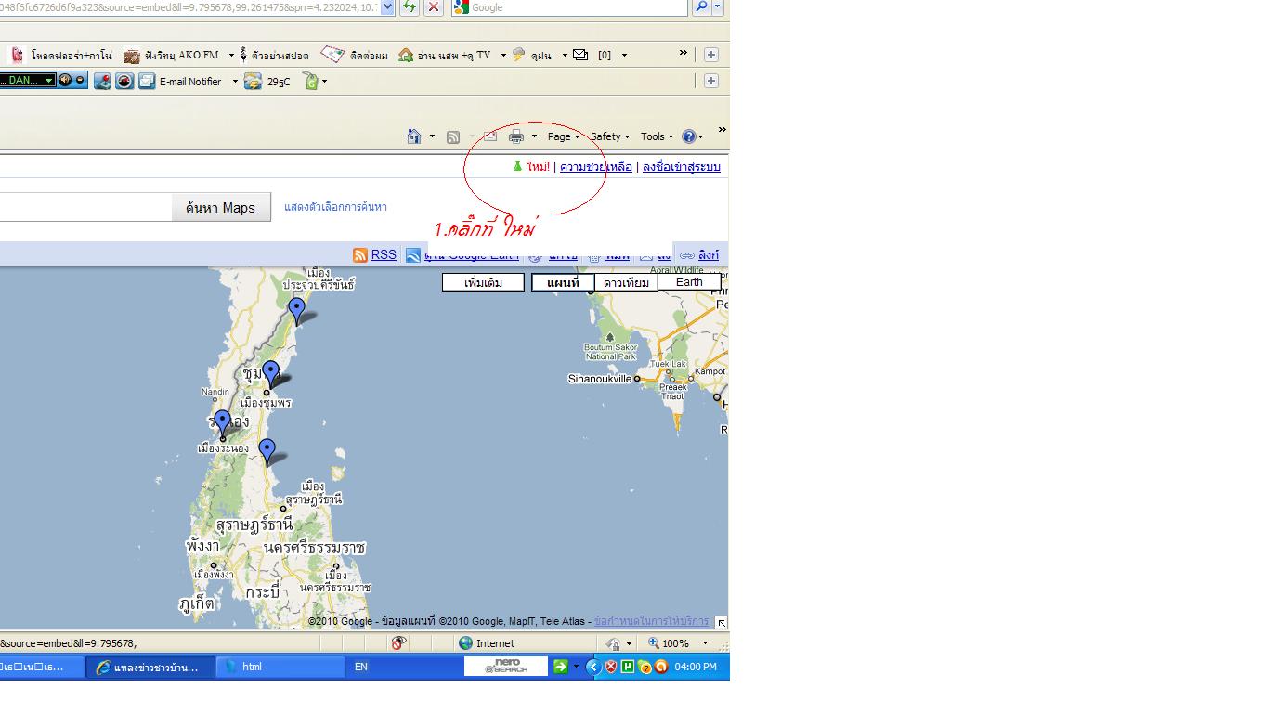Click the ฟังวิทยุ AKO FM toolbar button
Viewport: 1263px width, 713px height.
coord(172,56)
